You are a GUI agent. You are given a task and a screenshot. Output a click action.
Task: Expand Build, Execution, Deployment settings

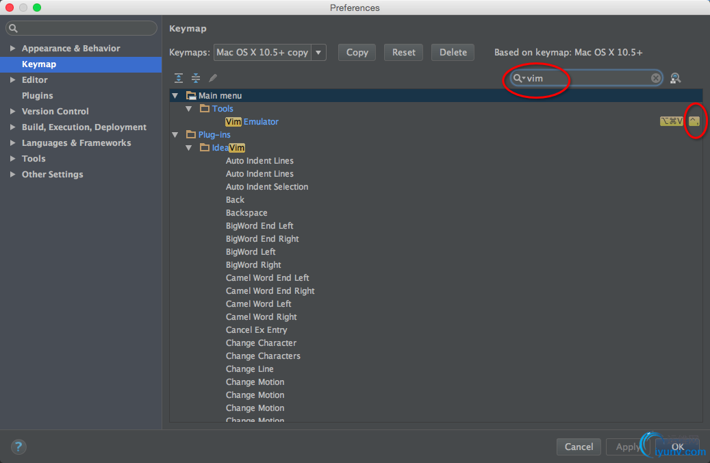(13, 127)
